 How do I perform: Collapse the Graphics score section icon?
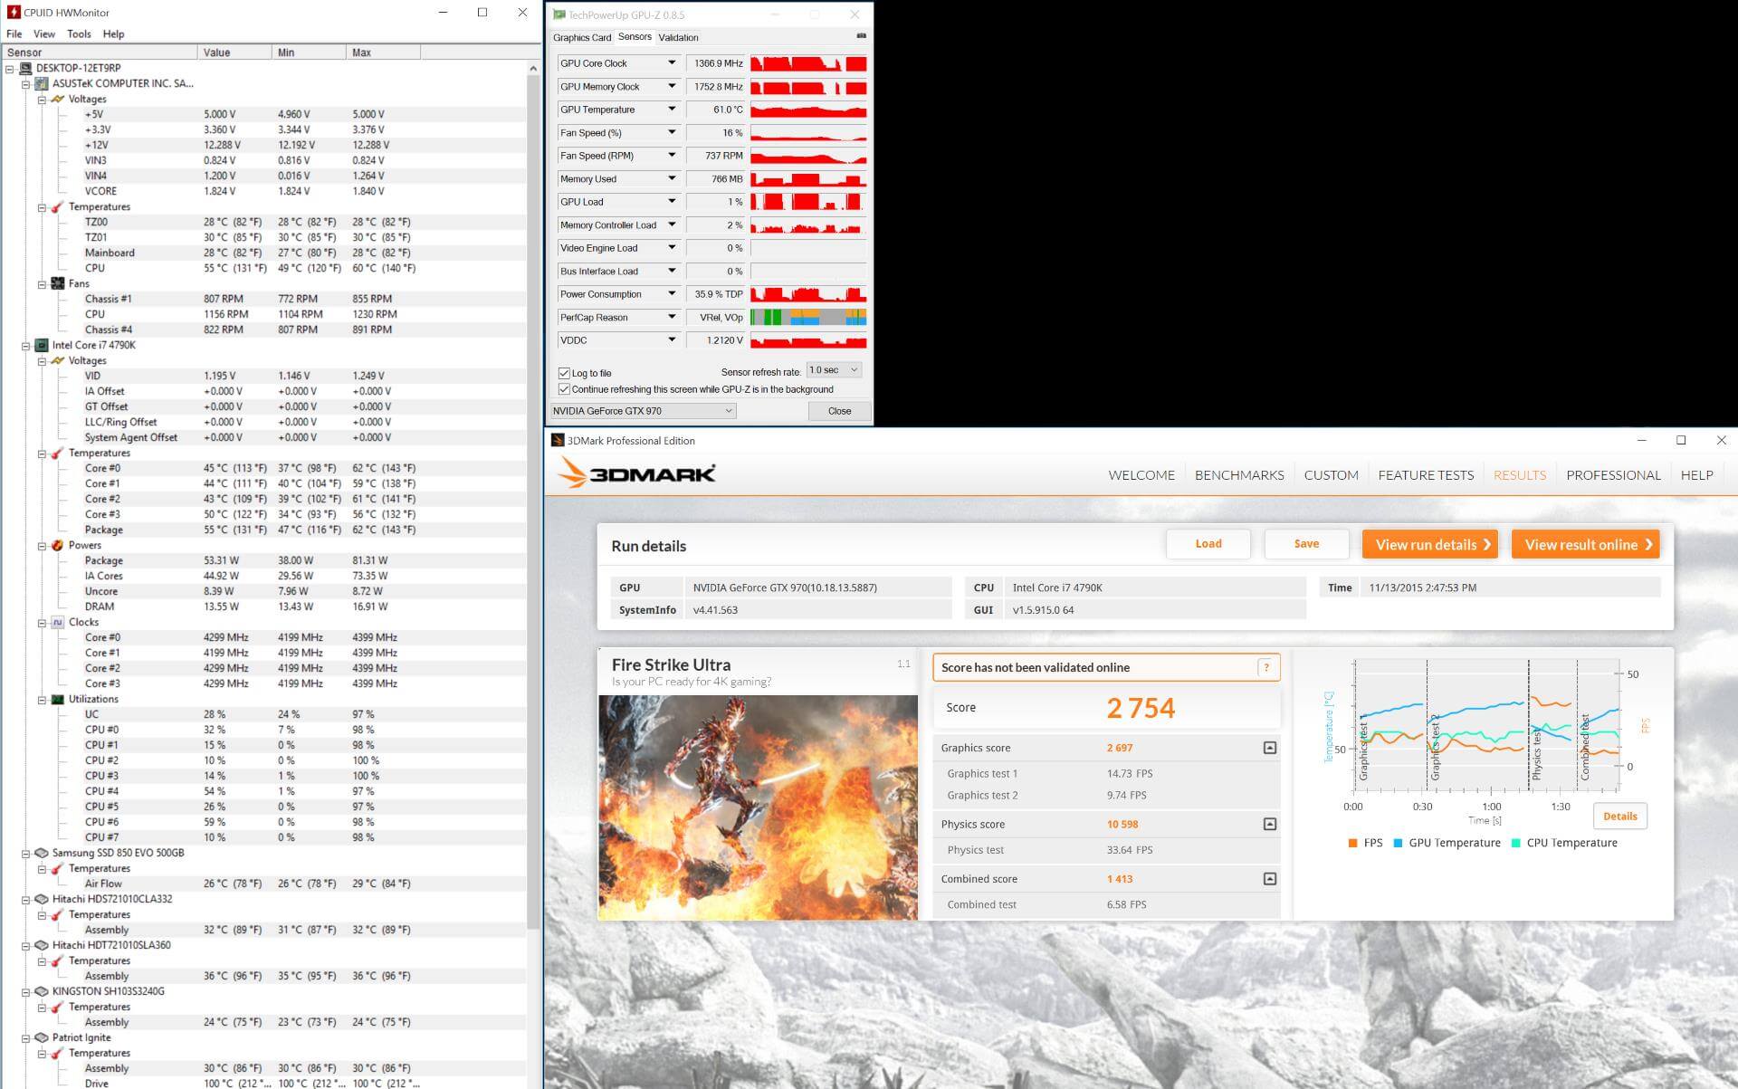[x=1269, y=748]
